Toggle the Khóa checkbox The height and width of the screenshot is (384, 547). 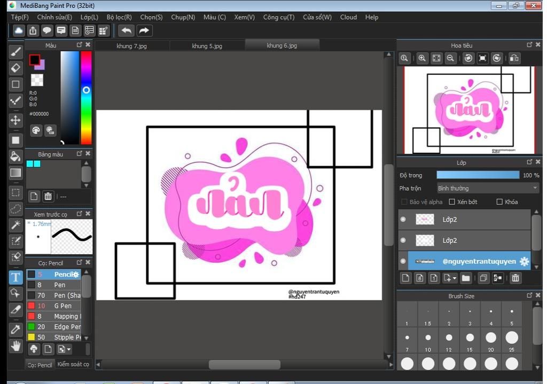[x=499, y=202]
